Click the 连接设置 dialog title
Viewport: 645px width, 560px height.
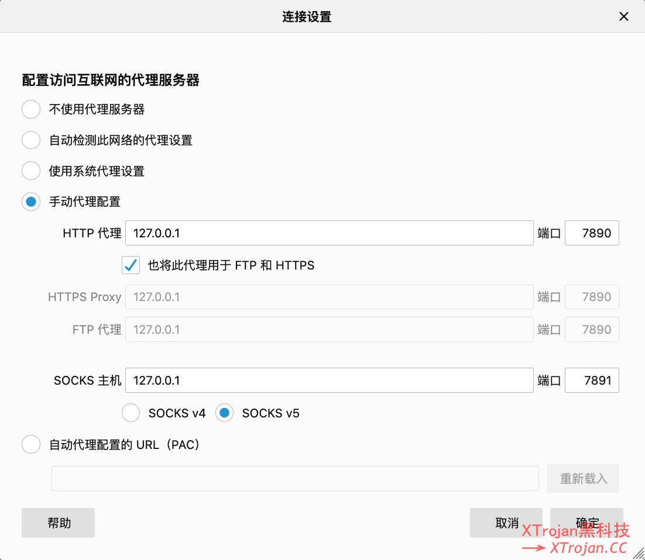coord(307,16)
